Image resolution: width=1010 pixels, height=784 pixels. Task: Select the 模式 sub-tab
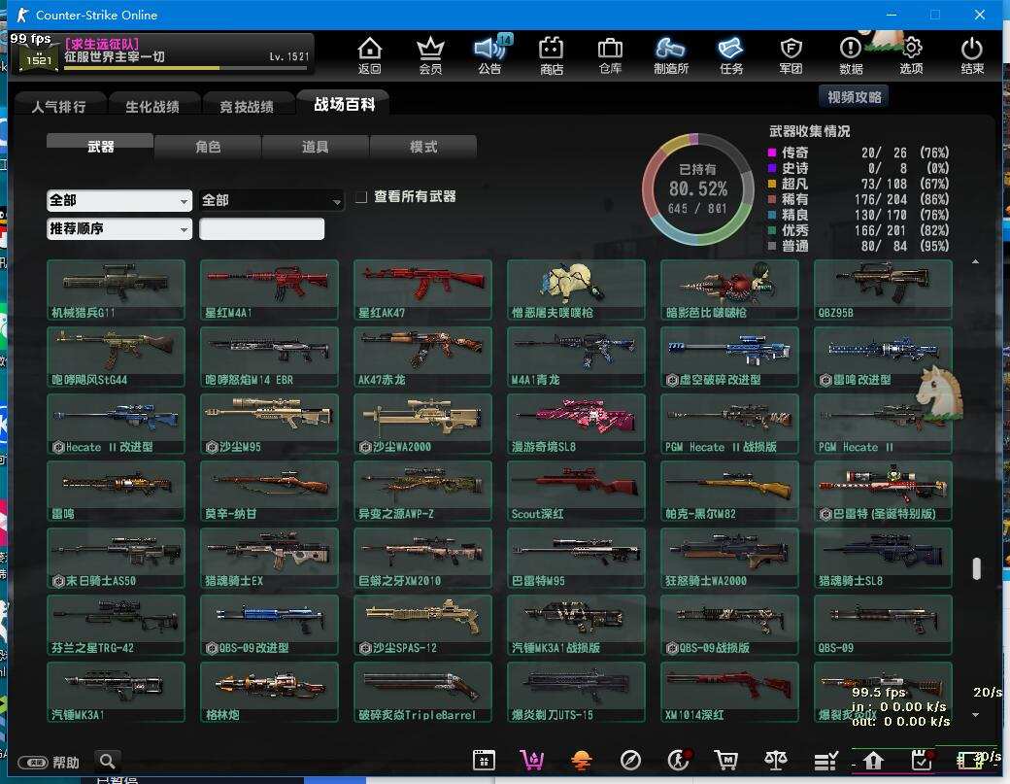pyautogui.click(x=423, y=147)
